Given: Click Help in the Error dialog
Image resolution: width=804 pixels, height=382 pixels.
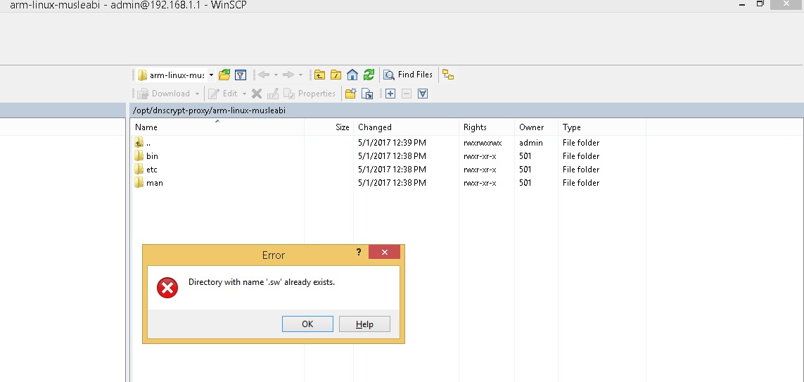Looking at the screenshot, I should [364, 324].
